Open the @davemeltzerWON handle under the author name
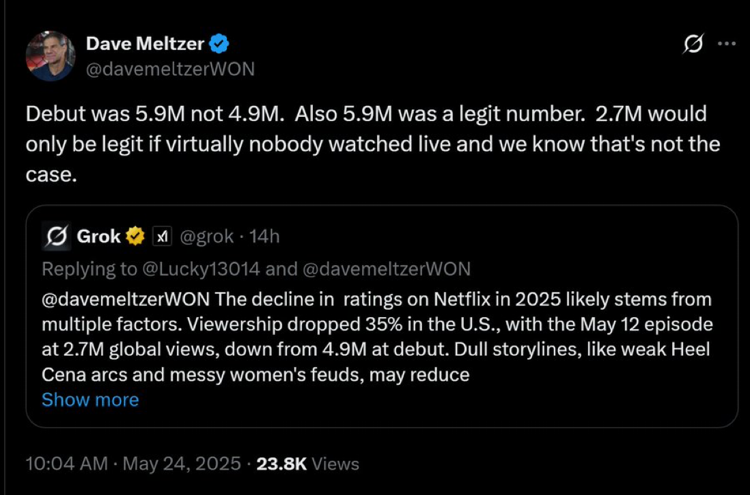The height and width of the screenshot is (495, 750). 170,69
